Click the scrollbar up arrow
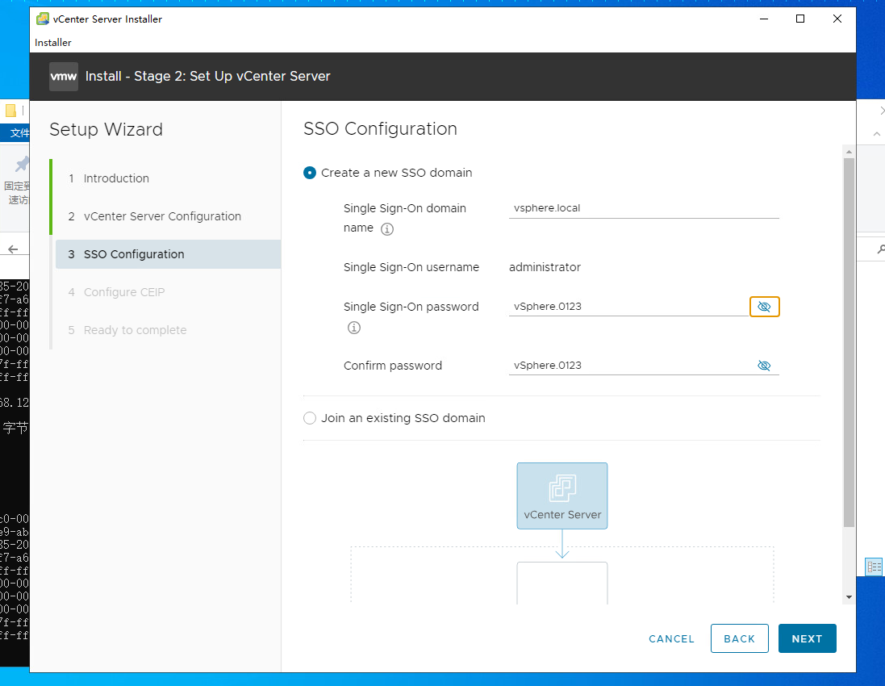Viewport: 885px width, 686px height. [x=849, y=151]
